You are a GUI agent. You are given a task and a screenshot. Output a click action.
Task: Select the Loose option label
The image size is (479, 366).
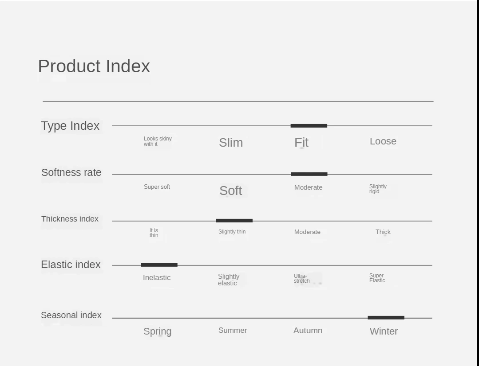383,141
